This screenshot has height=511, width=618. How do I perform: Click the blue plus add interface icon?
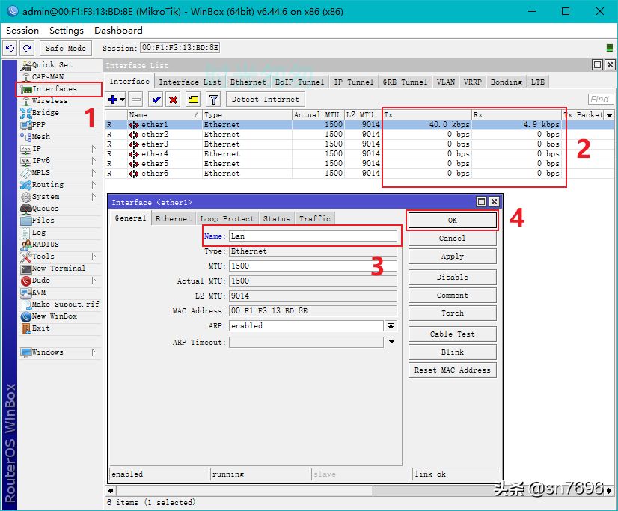[x=116, y=100]
